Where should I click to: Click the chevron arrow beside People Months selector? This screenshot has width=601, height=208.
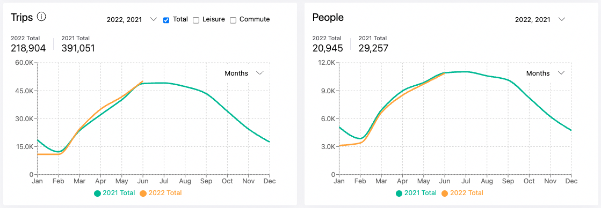tap(561, 73)
